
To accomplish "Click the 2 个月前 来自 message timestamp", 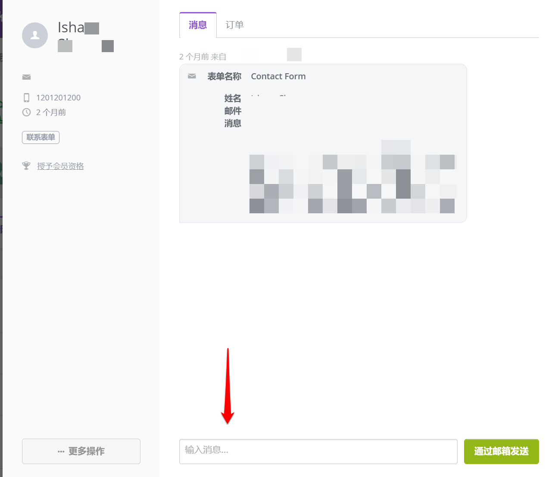I will pyautogui.click(x=203, y=57).
